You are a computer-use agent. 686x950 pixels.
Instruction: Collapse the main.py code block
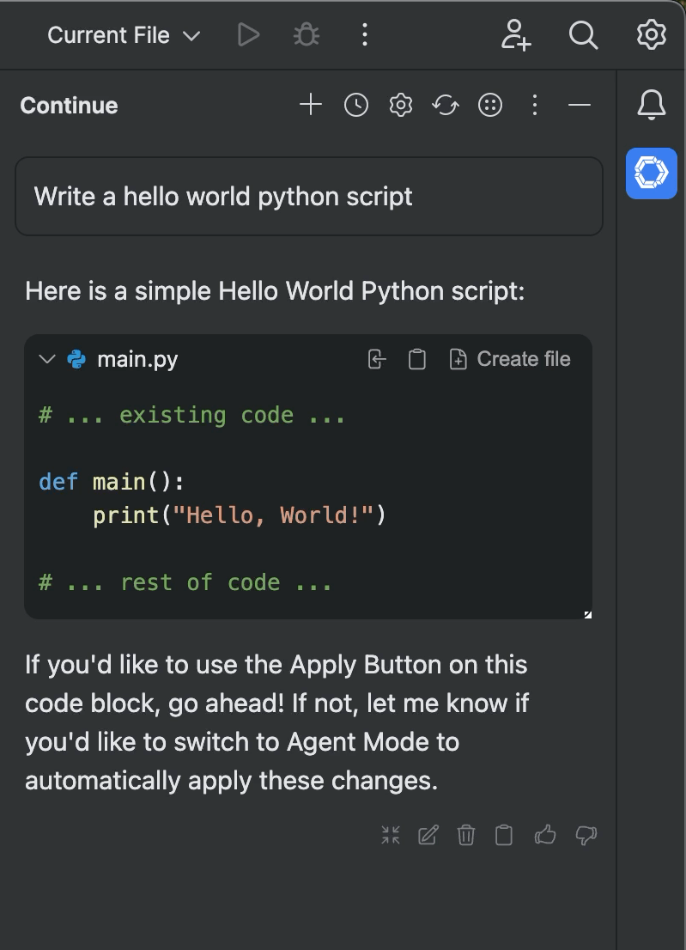(x=47, y=359)
